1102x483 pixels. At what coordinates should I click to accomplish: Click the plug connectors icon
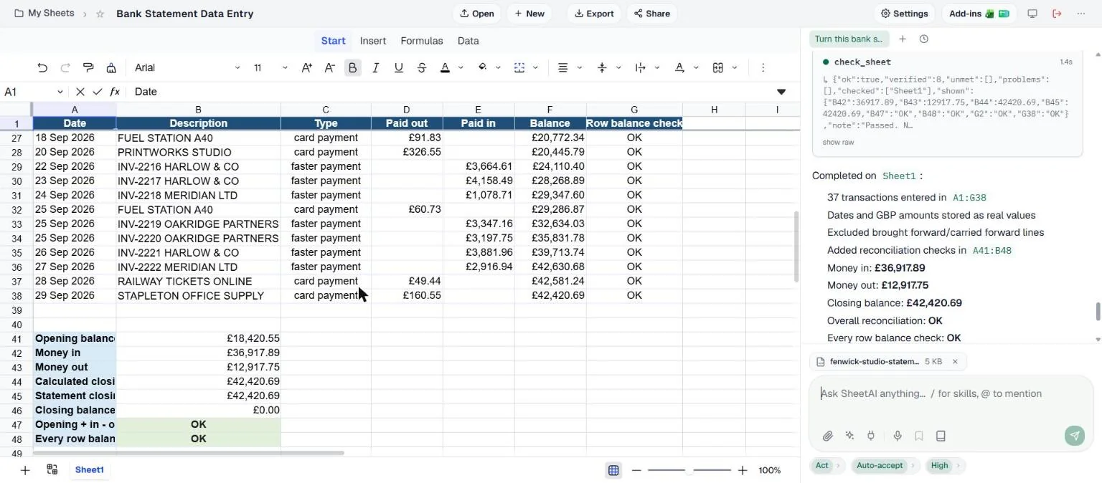871,436
